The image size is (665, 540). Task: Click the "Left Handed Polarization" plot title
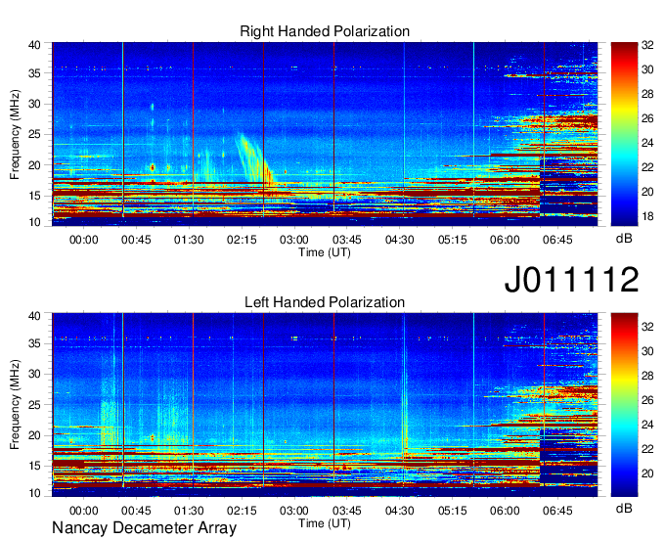[325, 302]
